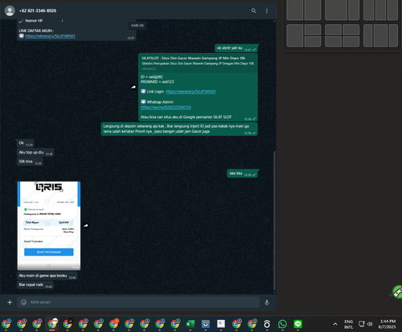Select the 'Biar cepat naik' message
The width and height of the screenshot is (402, 332).
coord(35,285)
